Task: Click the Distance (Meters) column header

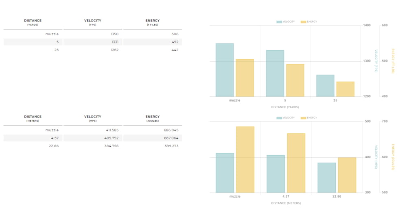Action: [33, 118]
